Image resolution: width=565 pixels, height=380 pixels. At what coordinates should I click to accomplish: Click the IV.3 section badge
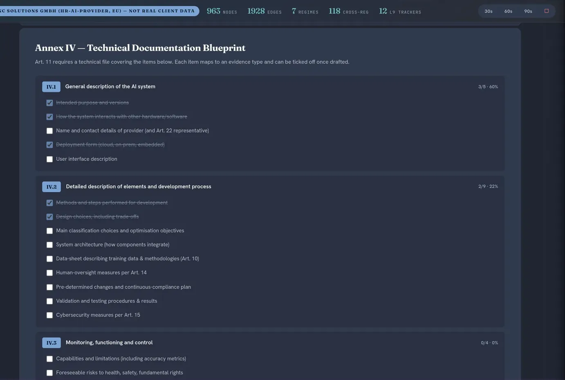[x=52, y=343]
